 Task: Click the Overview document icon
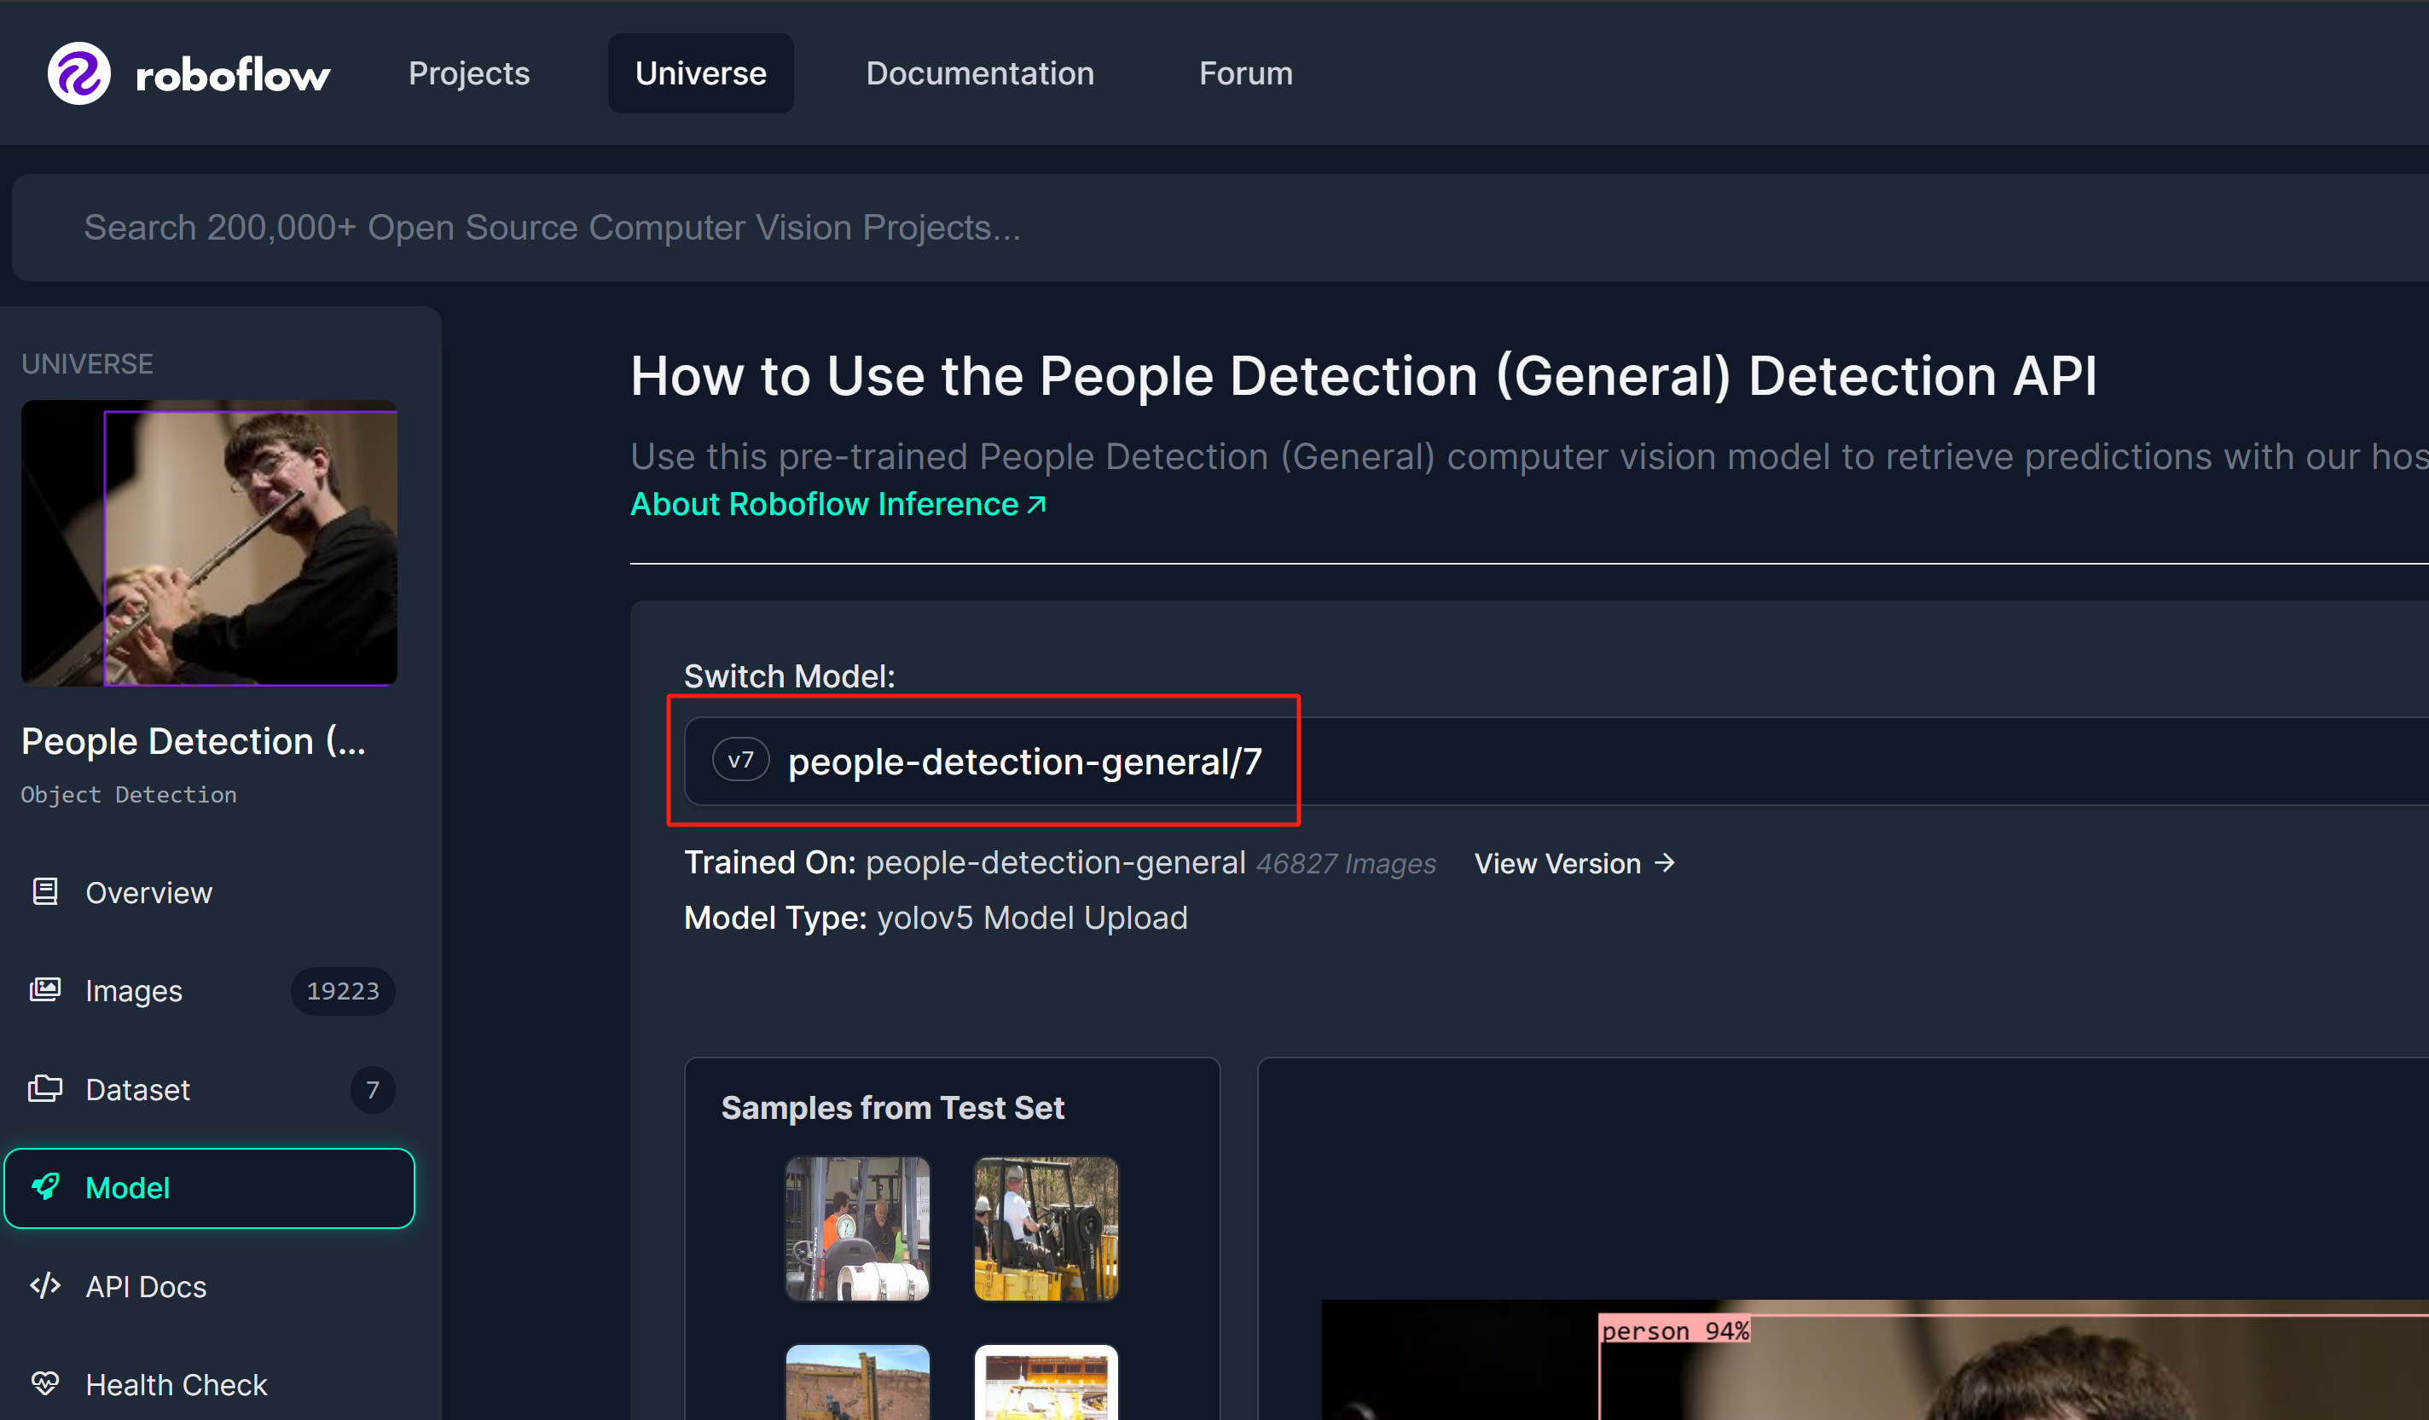click(x=44, y=892)
